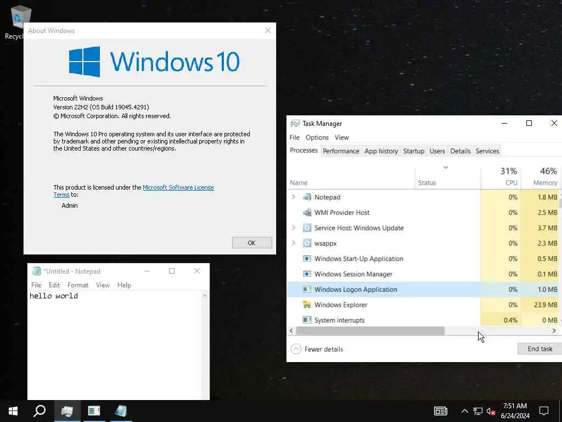The image size is (562, 422).
Task: Switch to the Users tab
Action: click(x=437, y=151)
